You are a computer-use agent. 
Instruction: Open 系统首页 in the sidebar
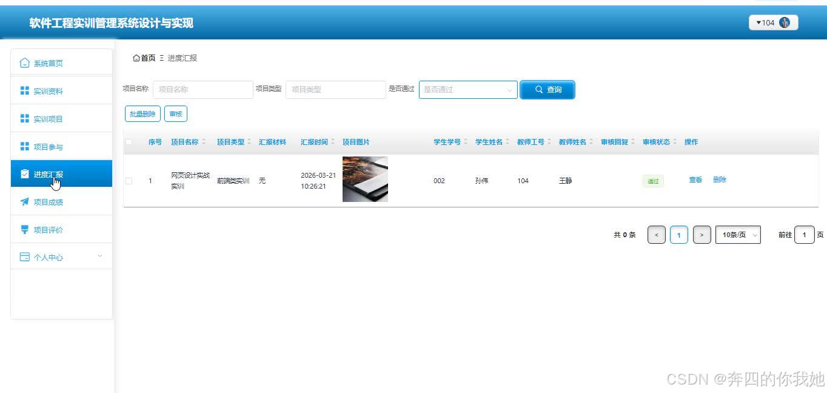(62, 63)
